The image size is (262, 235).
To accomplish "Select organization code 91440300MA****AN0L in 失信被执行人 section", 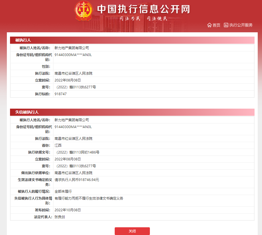I will (73, 127).
